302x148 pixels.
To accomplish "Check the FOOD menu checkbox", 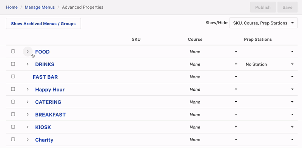I will 13,51.
